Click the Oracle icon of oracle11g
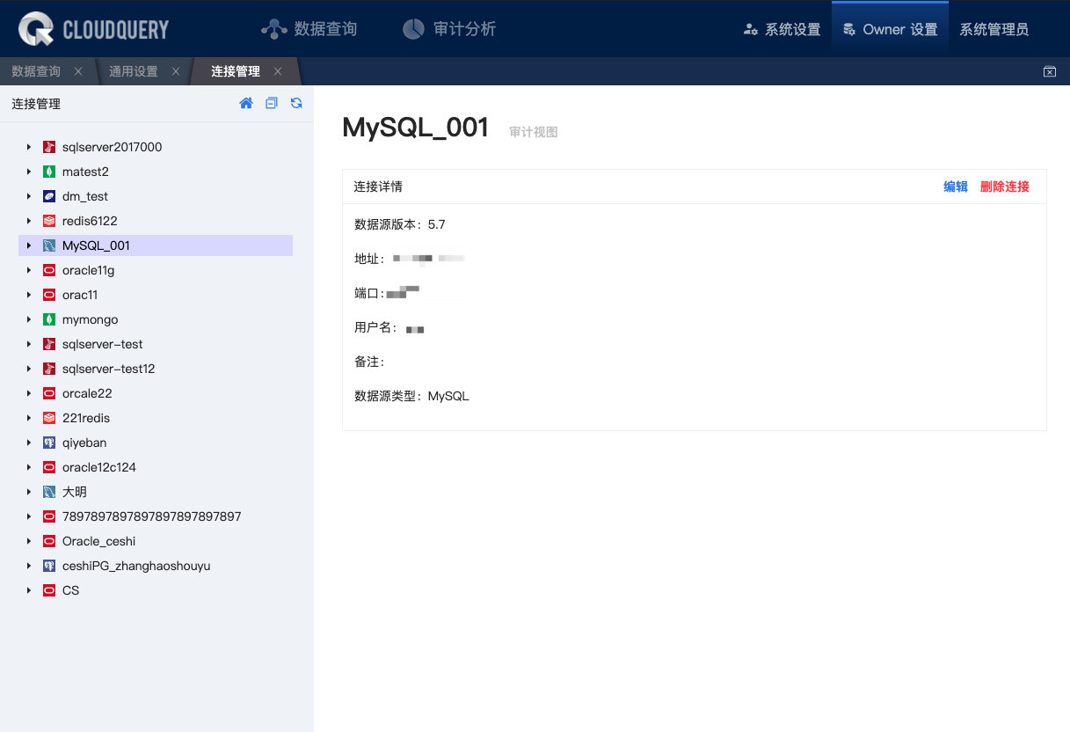Viewport: 1070px width, 732px height. pyautogui.click(x=49, y=270)
